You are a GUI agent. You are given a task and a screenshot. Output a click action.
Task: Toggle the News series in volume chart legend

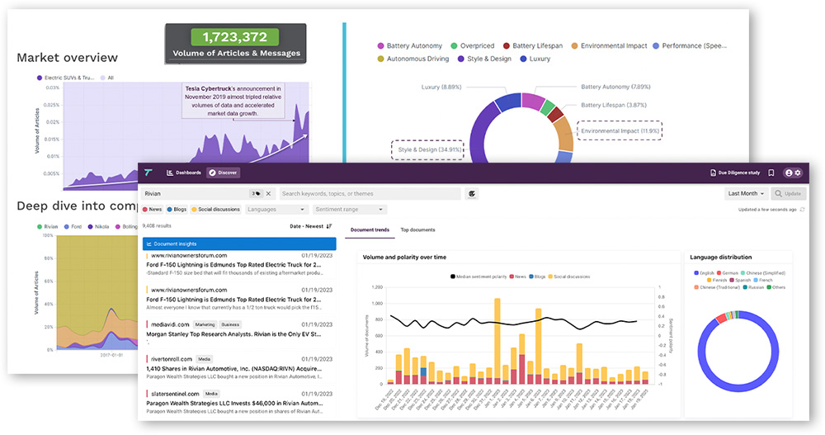click(x=518, y=277)
